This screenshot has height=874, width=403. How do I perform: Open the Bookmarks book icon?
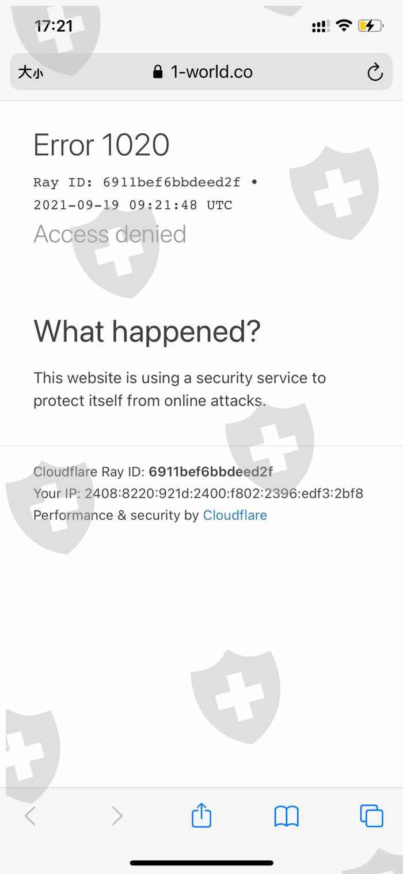(287, 816)
